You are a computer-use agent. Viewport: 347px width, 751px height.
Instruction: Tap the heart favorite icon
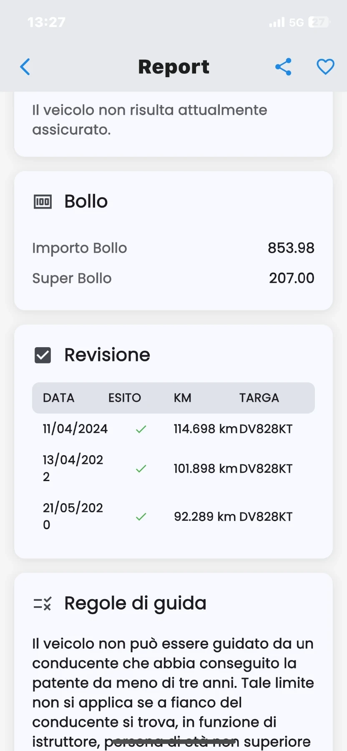[x=325, y=67]
